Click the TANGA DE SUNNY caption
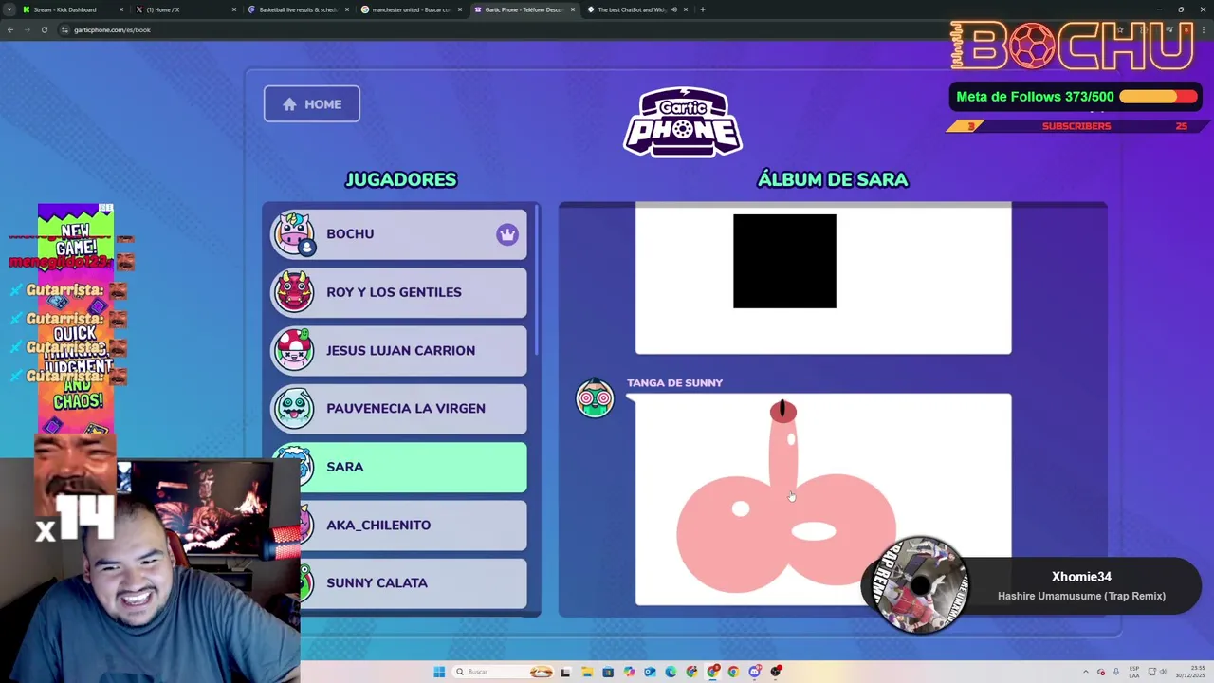 [674, 383]
